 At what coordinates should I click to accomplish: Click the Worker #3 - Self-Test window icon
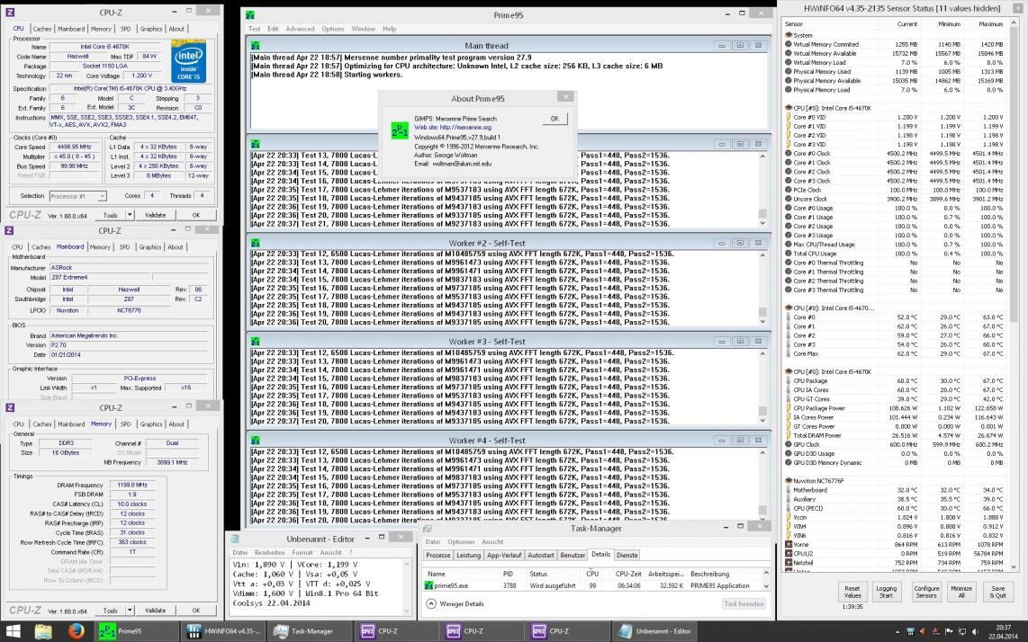point(256,342)
